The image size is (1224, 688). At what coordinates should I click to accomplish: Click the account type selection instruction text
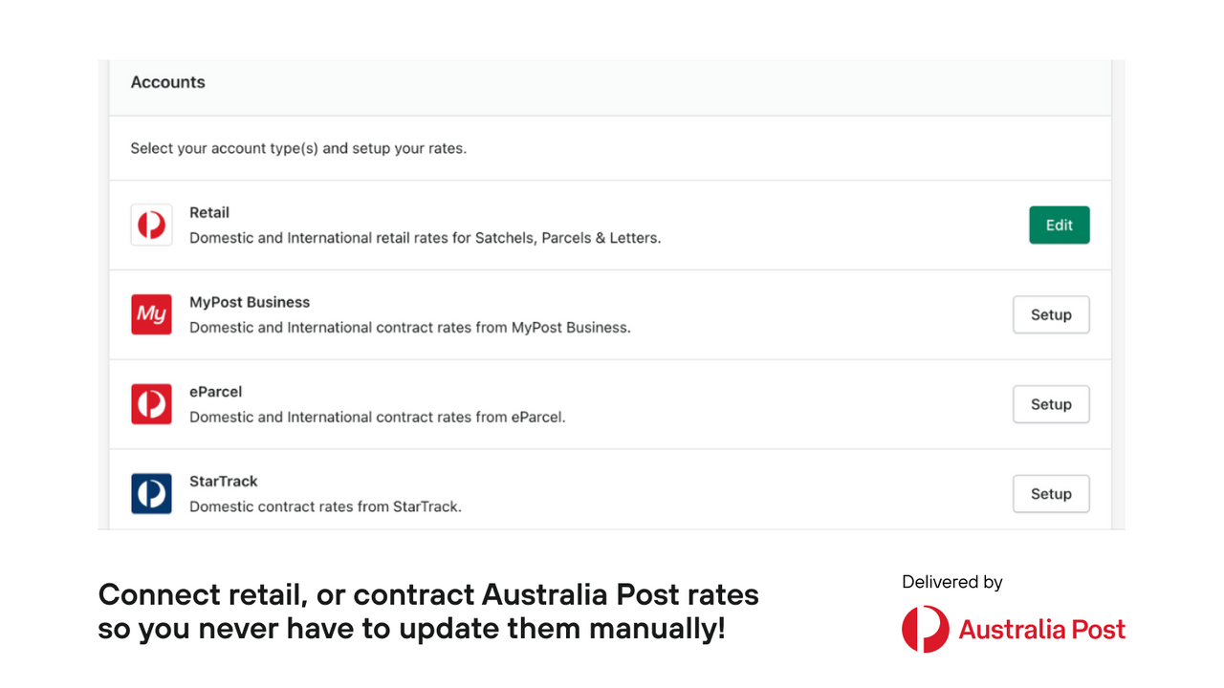pyautogui.click(x=299, y=148)
